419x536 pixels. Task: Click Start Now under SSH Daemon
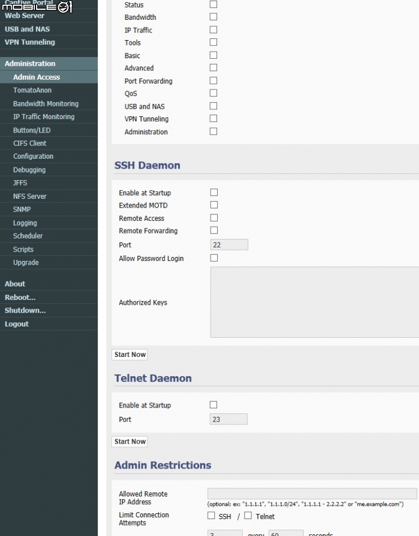(x=130, y=355)
